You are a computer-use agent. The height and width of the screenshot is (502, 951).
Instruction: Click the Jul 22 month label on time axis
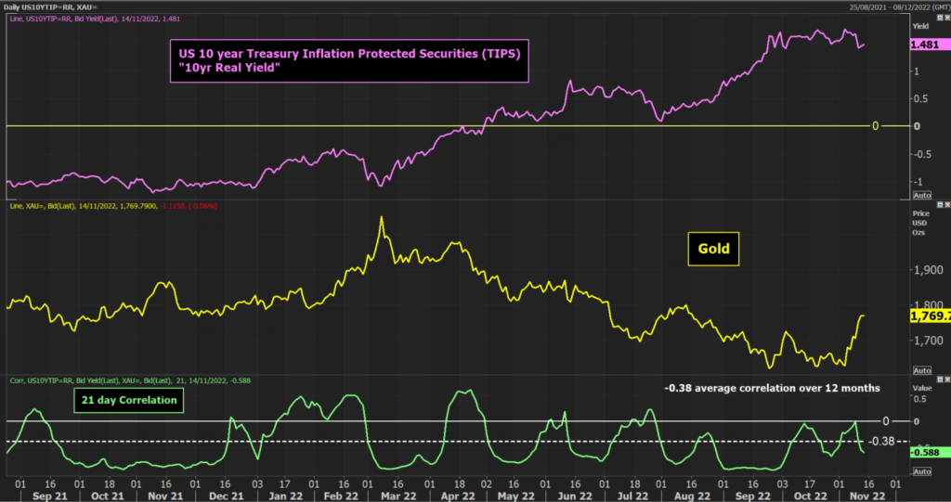click(x=631, y=496)
